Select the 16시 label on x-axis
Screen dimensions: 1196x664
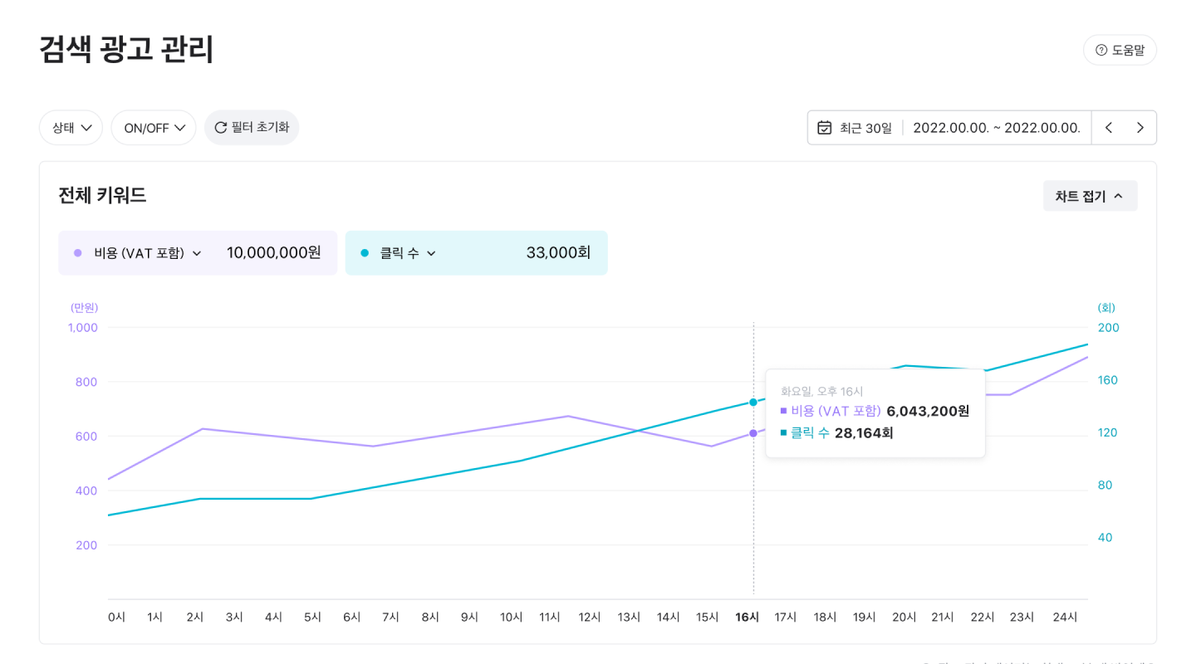click(x=747, y=617)
